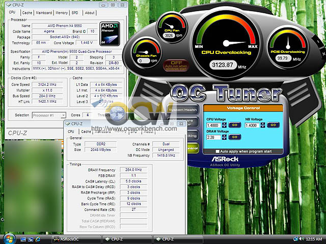Increase DRAM Voltage with up arrow
Viewport: 326px width, 244px height.
tap(224, 136)
